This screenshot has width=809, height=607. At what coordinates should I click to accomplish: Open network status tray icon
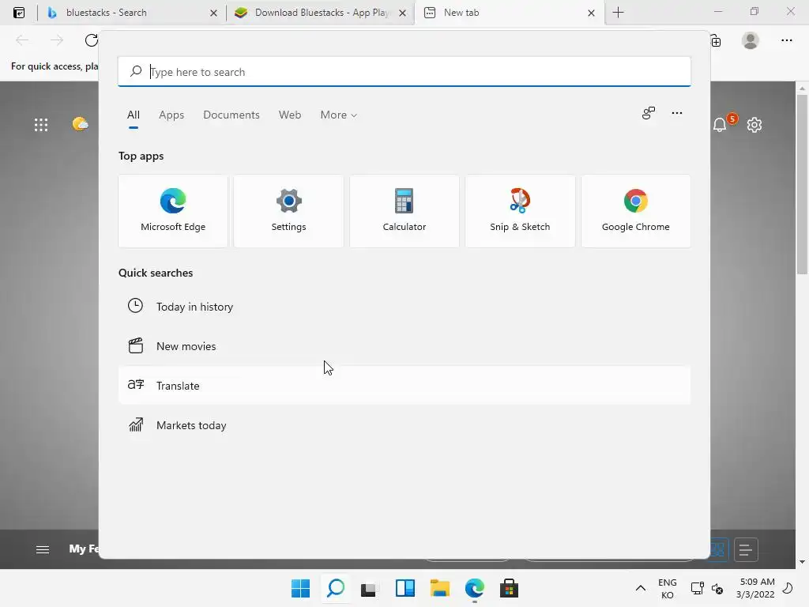697,588
